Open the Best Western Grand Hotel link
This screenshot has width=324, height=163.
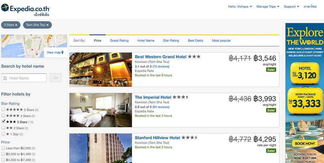click(161, 57)
